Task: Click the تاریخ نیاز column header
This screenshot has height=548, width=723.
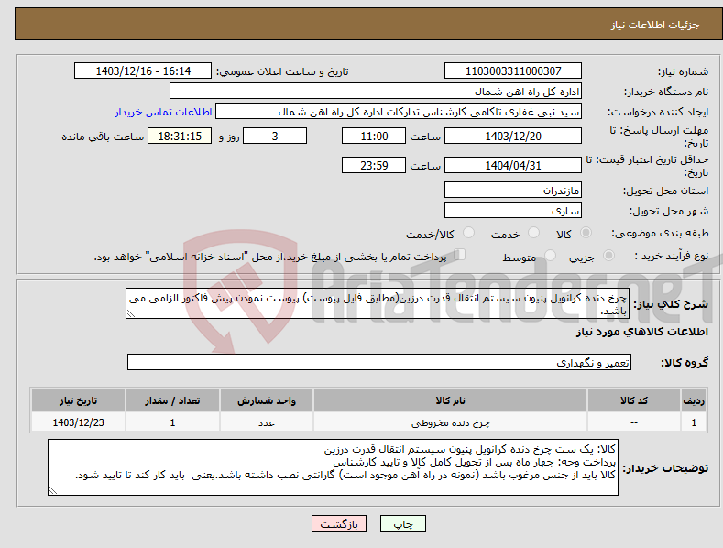Action: [x=79, y=400]
